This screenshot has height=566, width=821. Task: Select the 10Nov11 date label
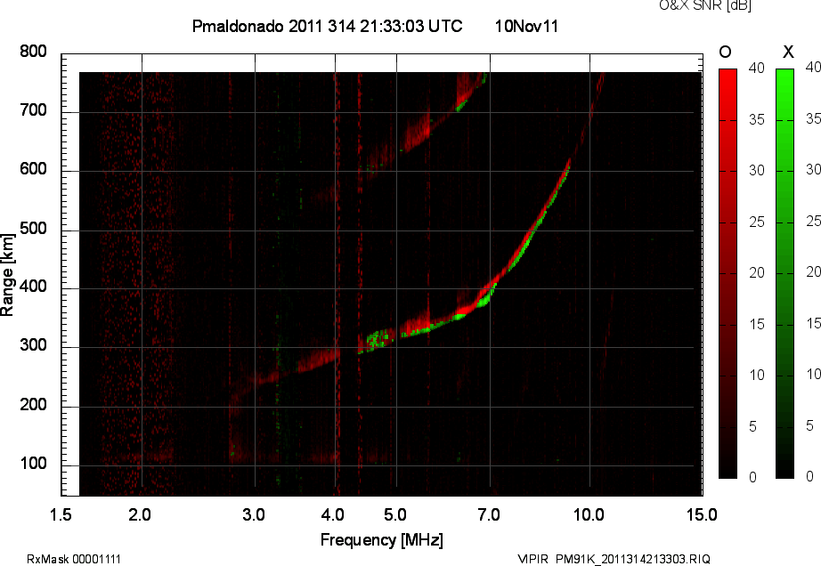[x=527, y=26]
